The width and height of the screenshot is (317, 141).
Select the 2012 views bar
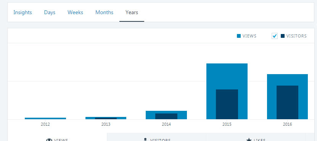[x=45, y=118]
